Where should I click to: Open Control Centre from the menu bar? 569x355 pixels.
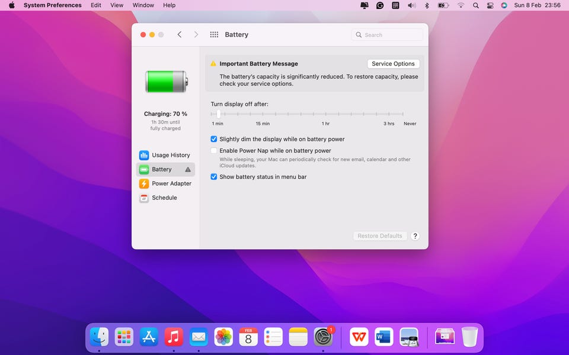(x=490, y=5)
